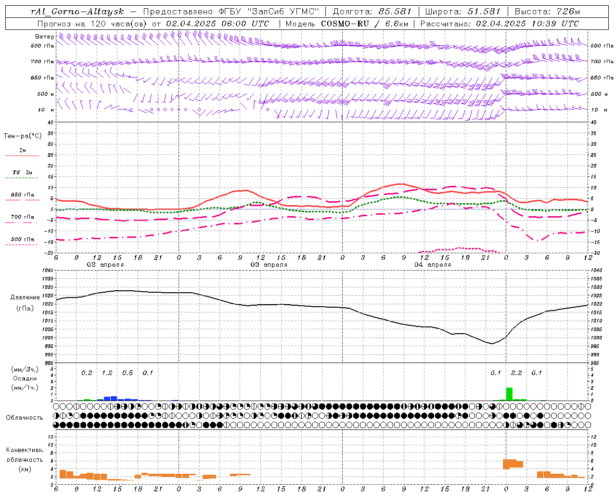Click the (км) convective cloud unit label
The image size is (616, 493).
pos(25,468)
